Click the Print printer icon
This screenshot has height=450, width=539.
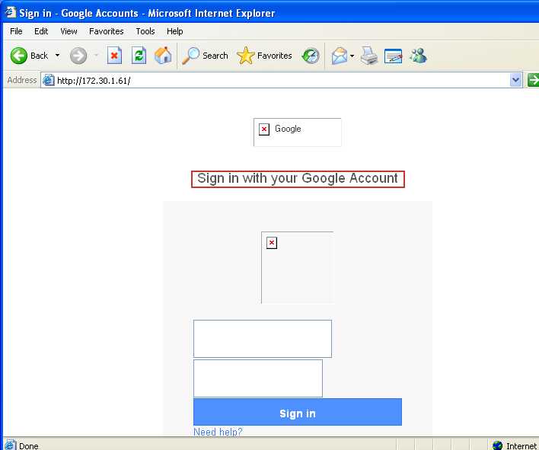point(369,56)
